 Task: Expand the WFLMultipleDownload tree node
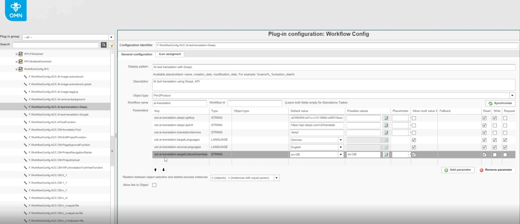click(x=17, y=62)
